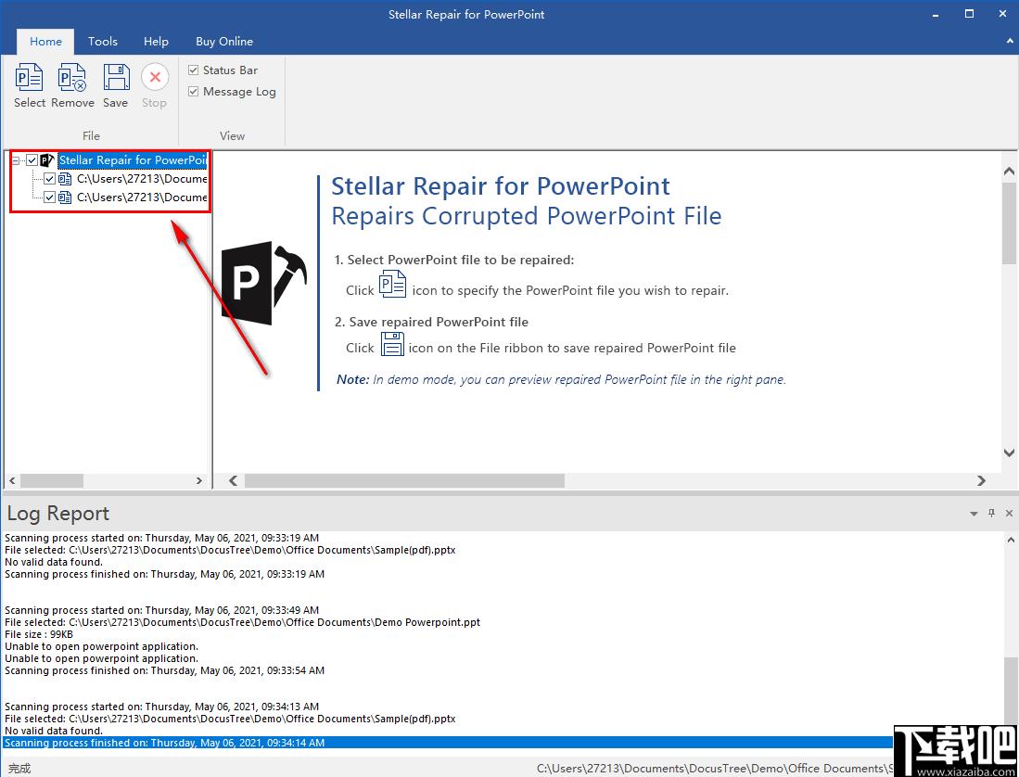The image size is (1019, 777).
Task: Open the Log Report panel options arrow
Action: (x=974, y=514)
